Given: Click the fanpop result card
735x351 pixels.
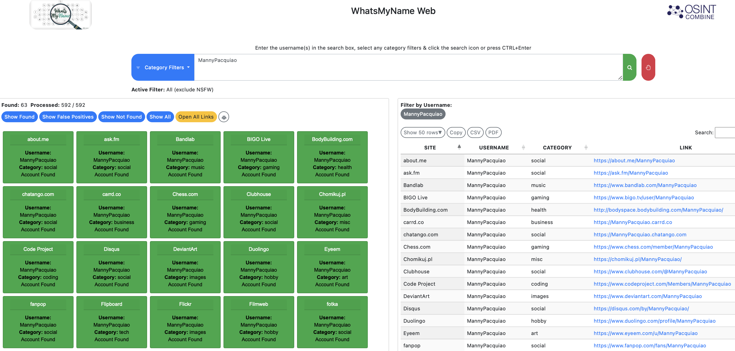Looking at the screenshot, I should pyautogui.click(x=38, y=322).
